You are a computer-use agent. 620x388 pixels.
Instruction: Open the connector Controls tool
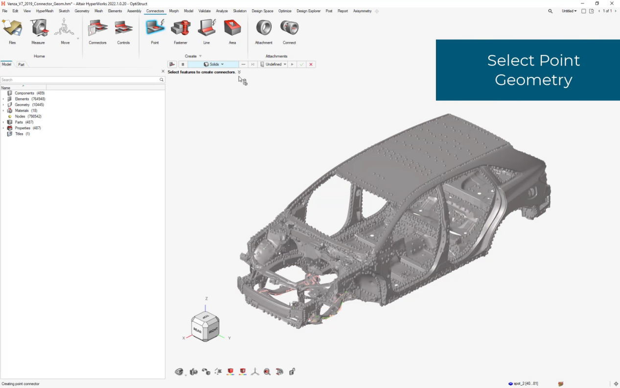(123, 31)
